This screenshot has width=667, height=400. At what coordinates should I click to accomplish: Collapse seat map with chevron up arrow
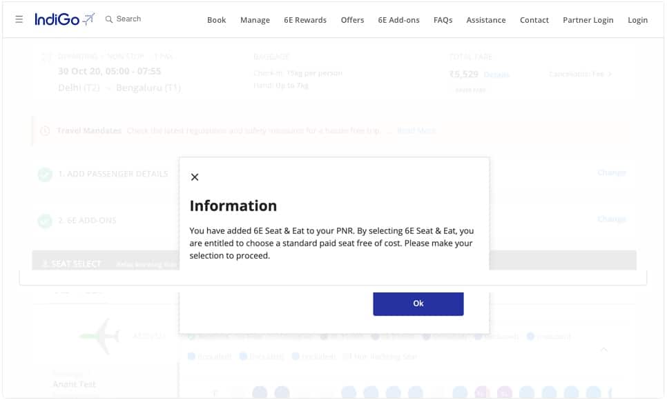(603, 350)
